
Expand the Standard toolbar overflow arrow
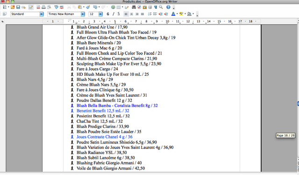173,8
